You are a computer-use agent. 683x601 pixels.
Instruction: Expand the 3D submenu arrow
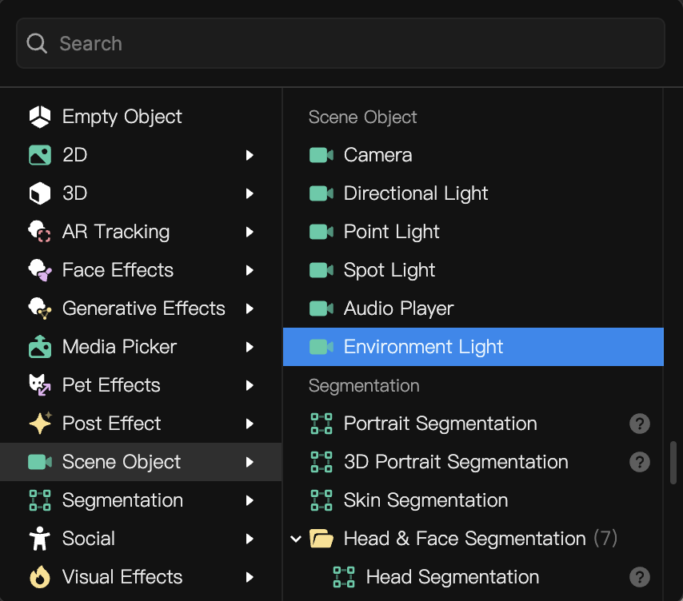coord(250,193)
